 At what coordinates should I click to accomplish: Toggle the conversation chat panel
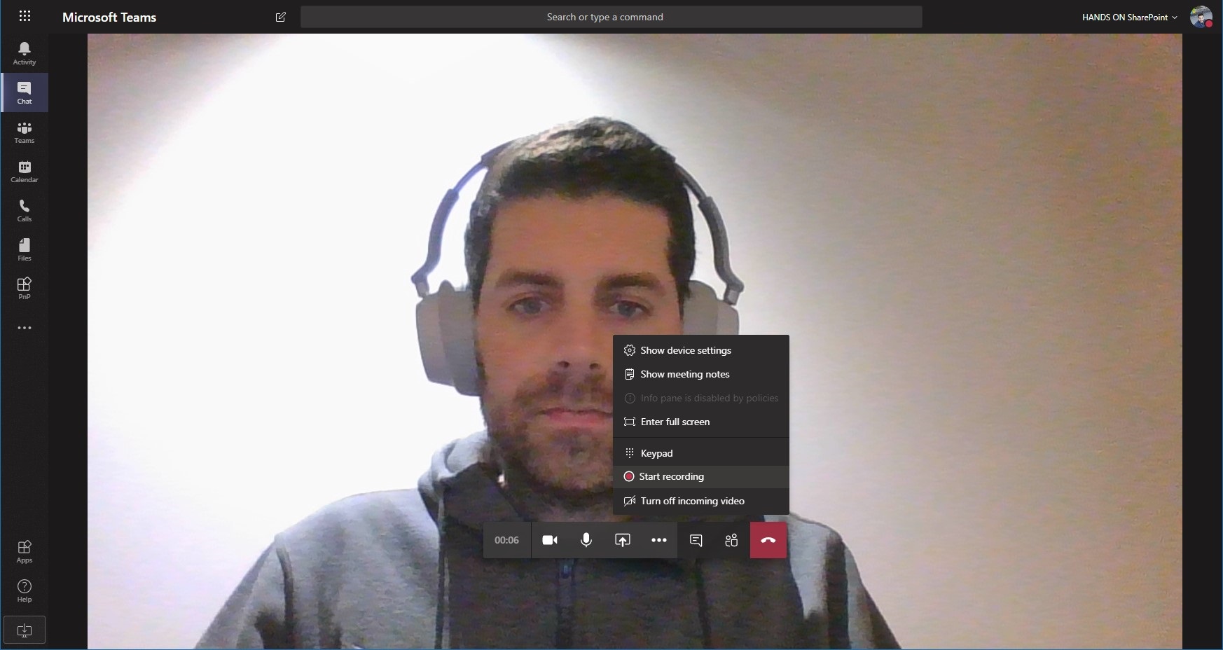pyautogui.click(x=696, y=540)
